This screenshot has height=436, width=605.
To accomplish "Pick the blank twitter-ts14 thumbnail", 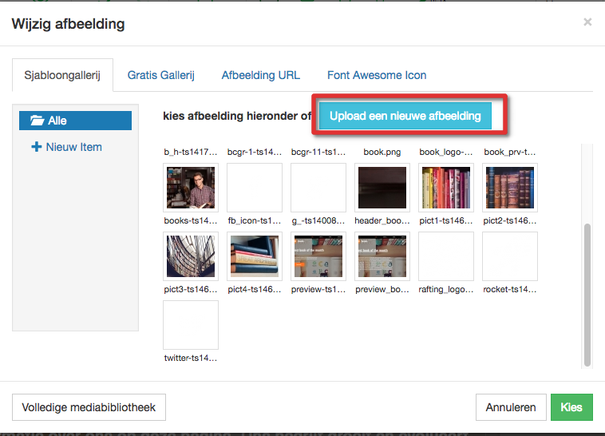I will click(190, 324).
